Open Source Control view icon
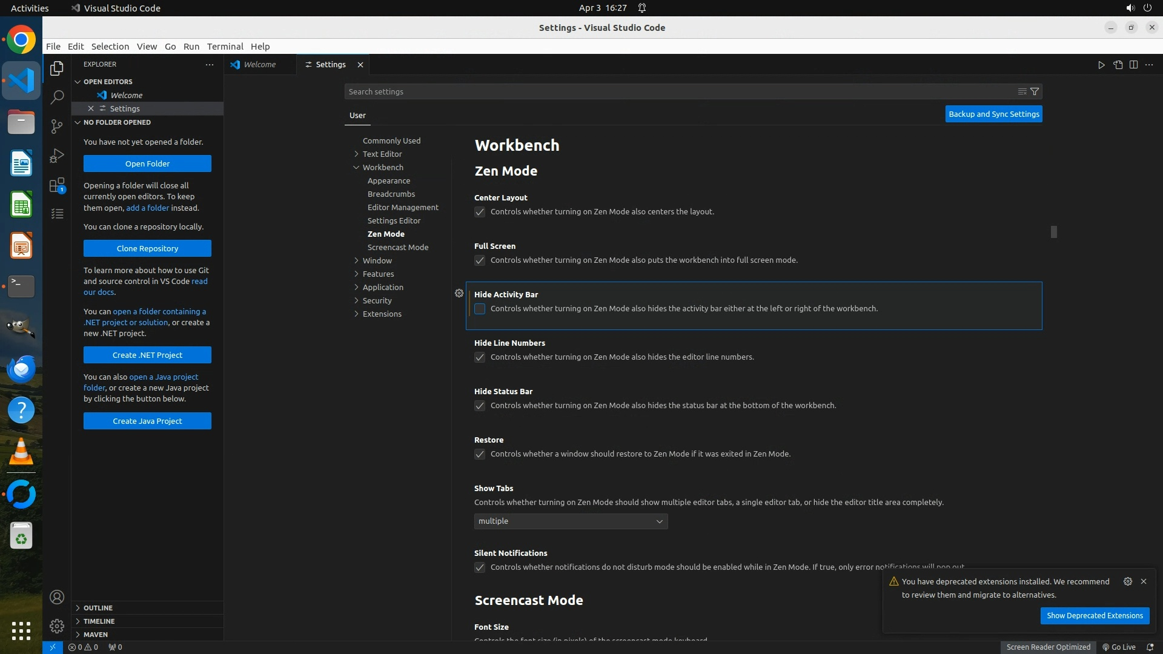The height and width of the screenshot is (654, 1163). pos(57,126)
